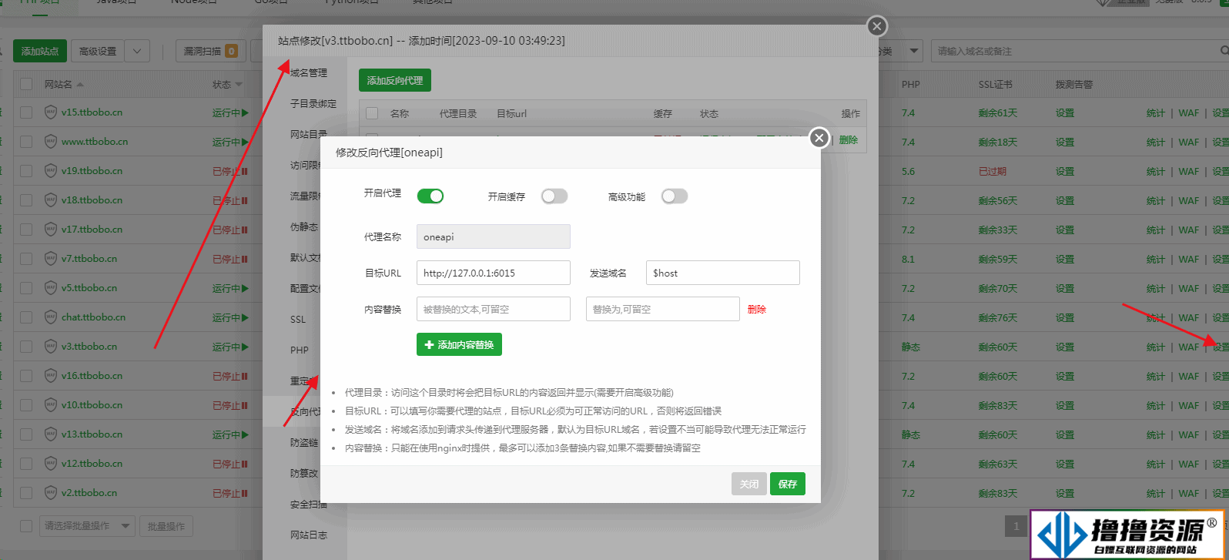
Task: Check the batch selection checkbox at list bottom
Action: pos(26,526)
